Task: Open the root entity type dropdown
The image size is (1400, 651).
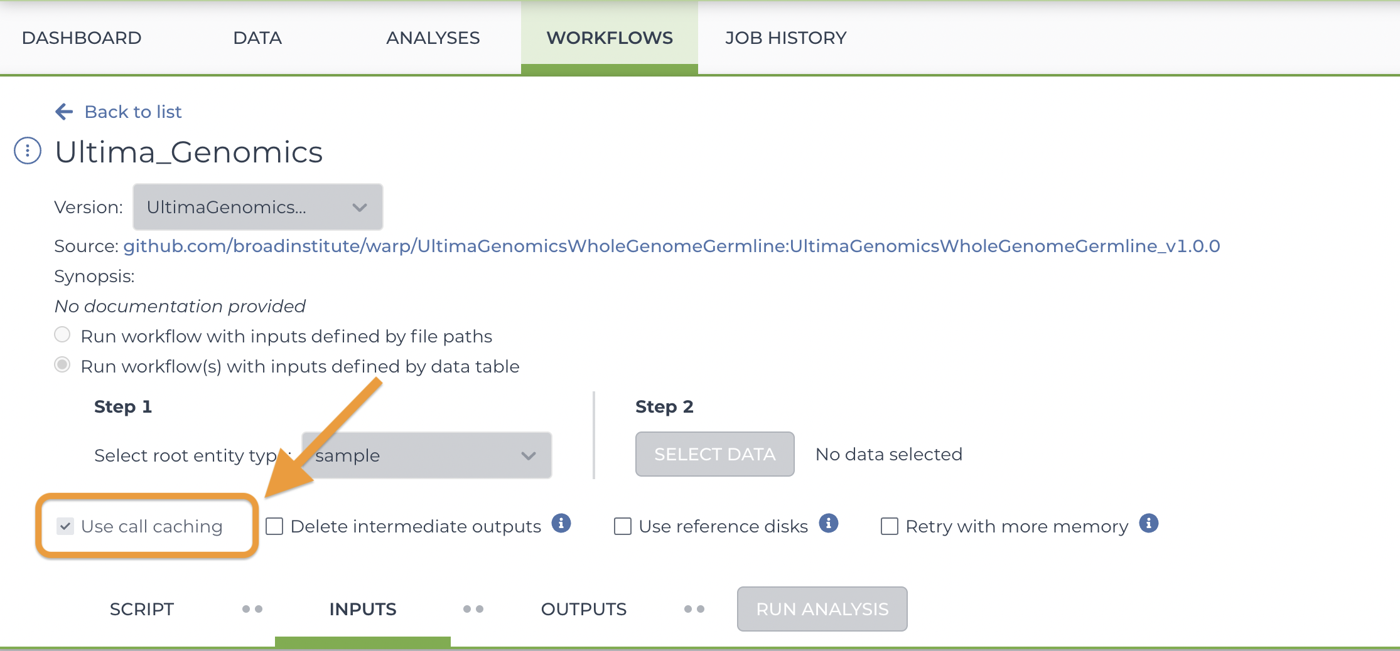Action: 427,455
